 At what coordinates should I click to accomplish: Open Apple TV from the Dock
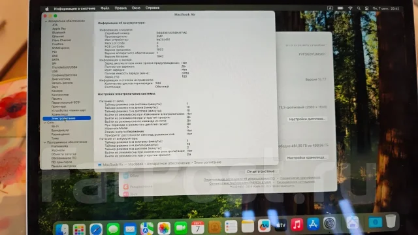[x=280, y=225]
